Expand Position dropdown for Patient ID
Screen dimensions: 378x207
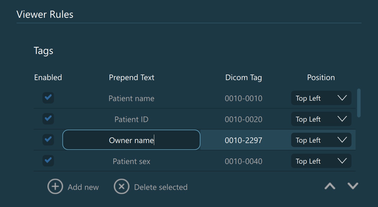[321, 119]
